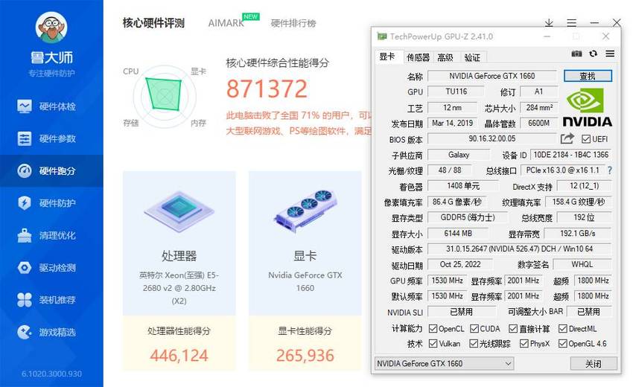Viewport: 633px width, 387px height.
Task: Toggle the OpenCL checkbox
Action: click(x=433, y=329)
